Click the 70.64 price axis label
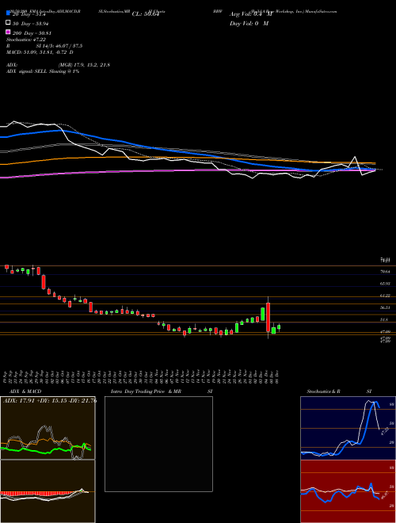Viewport: 396px width, 523px height. (x=385, y=272)
